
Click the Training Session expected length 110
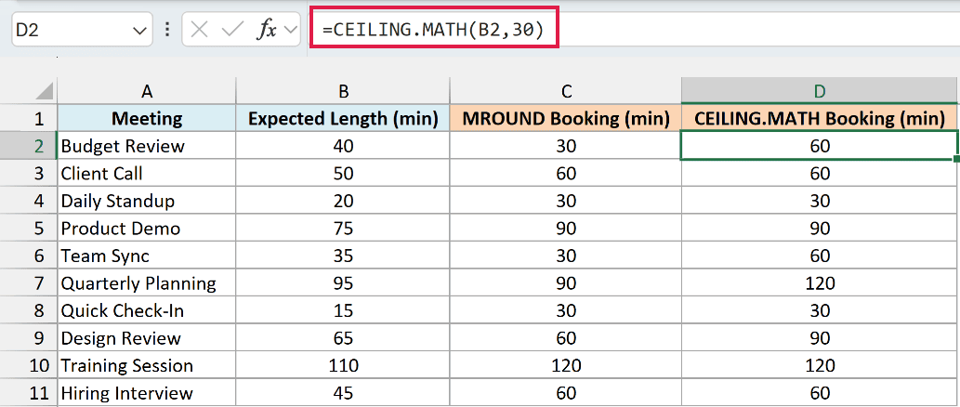344,366
